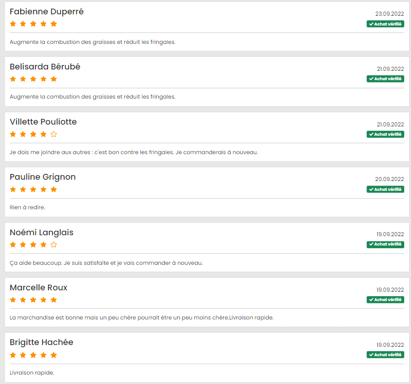
Task: Click Marcelle Roux's review text about pricing
Action: point(142,318)
